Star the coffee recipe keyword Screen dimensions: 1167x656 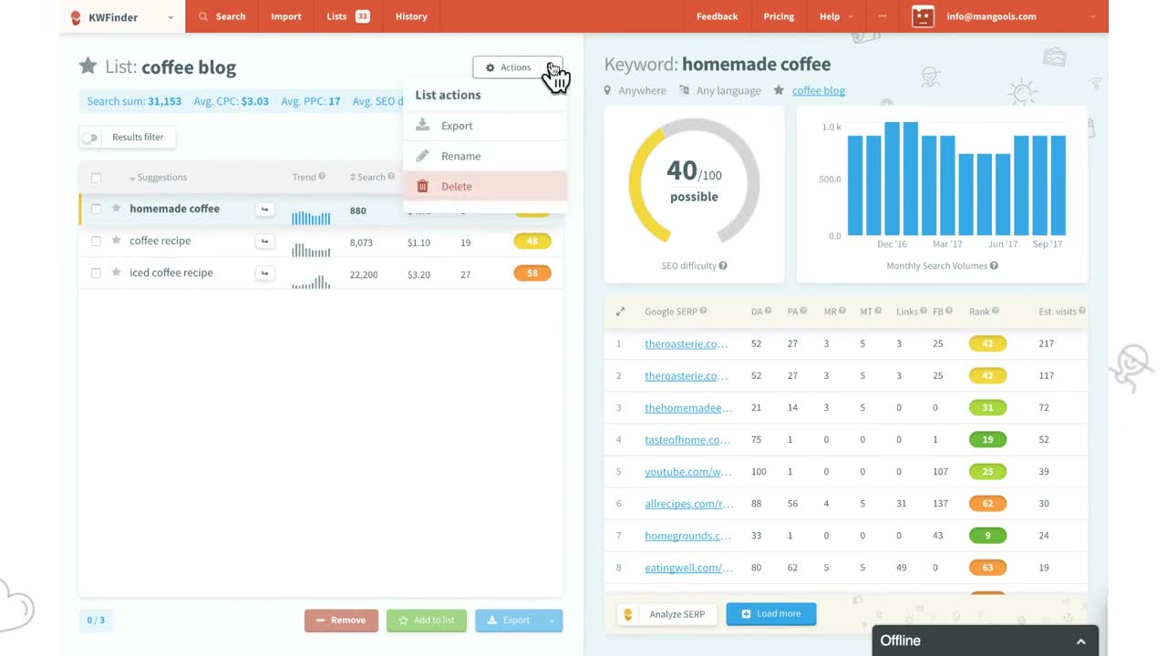[116, 241]
